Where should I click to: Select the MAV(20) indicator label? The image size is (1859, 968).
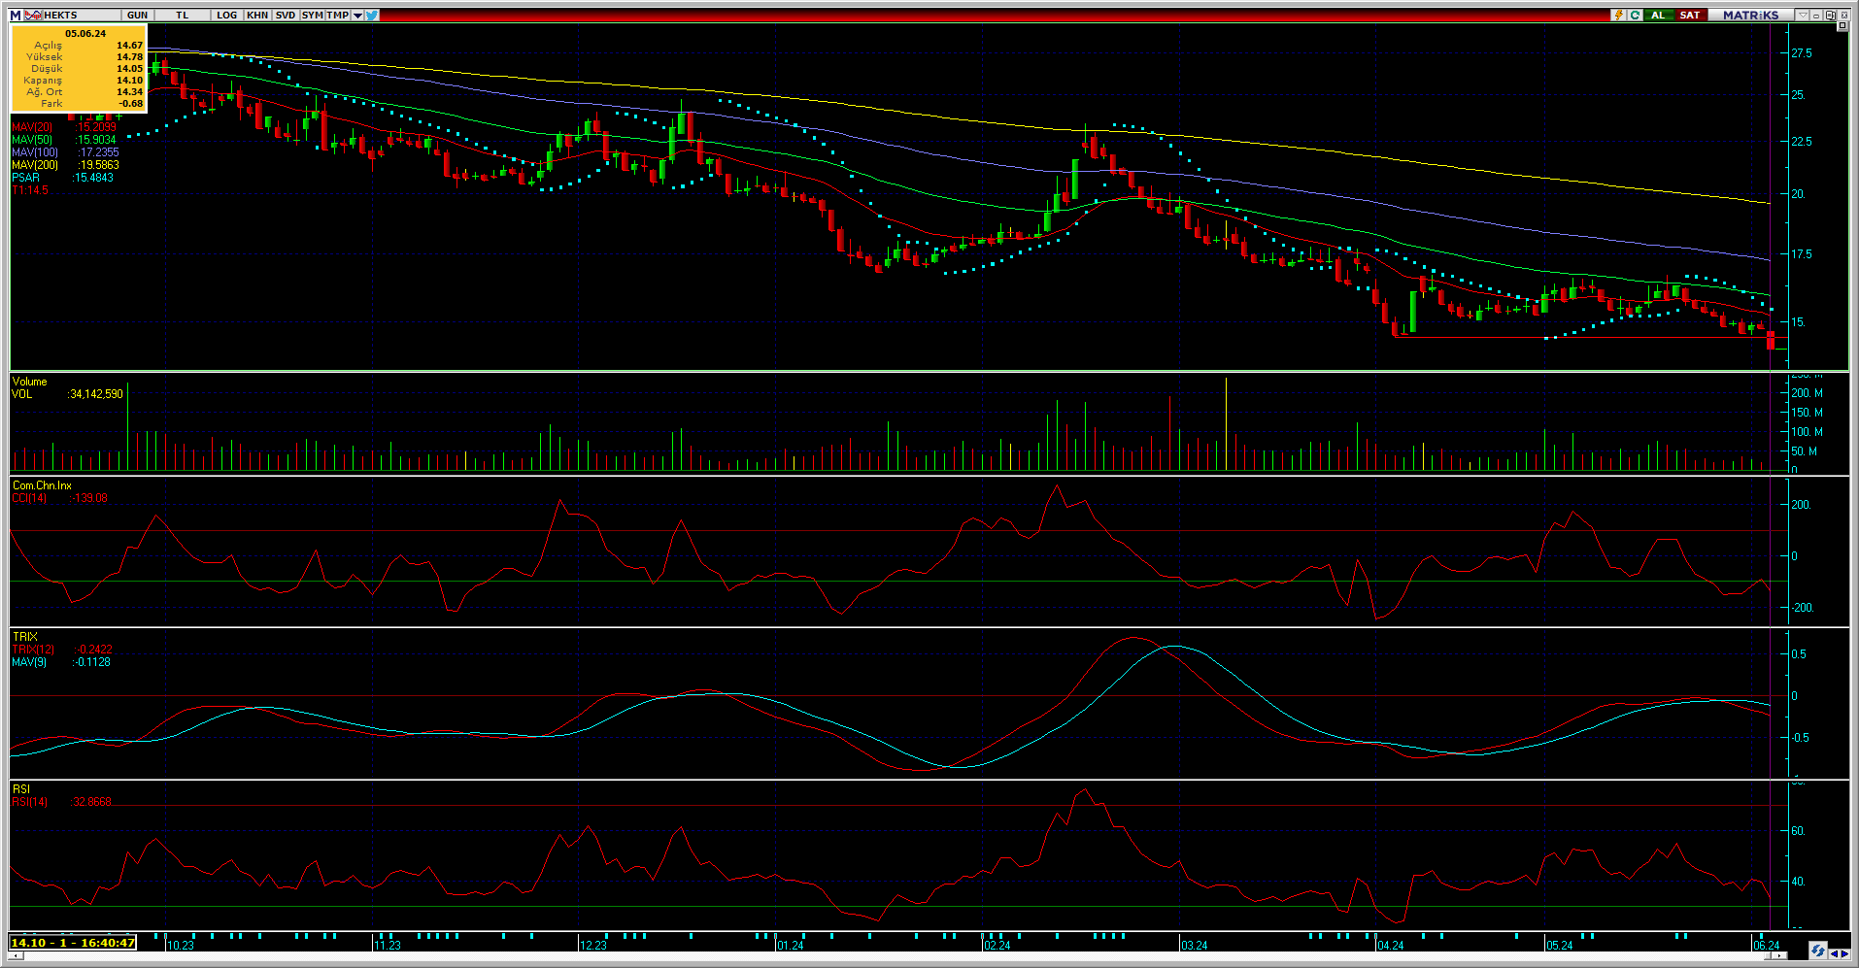coord(32,127)
